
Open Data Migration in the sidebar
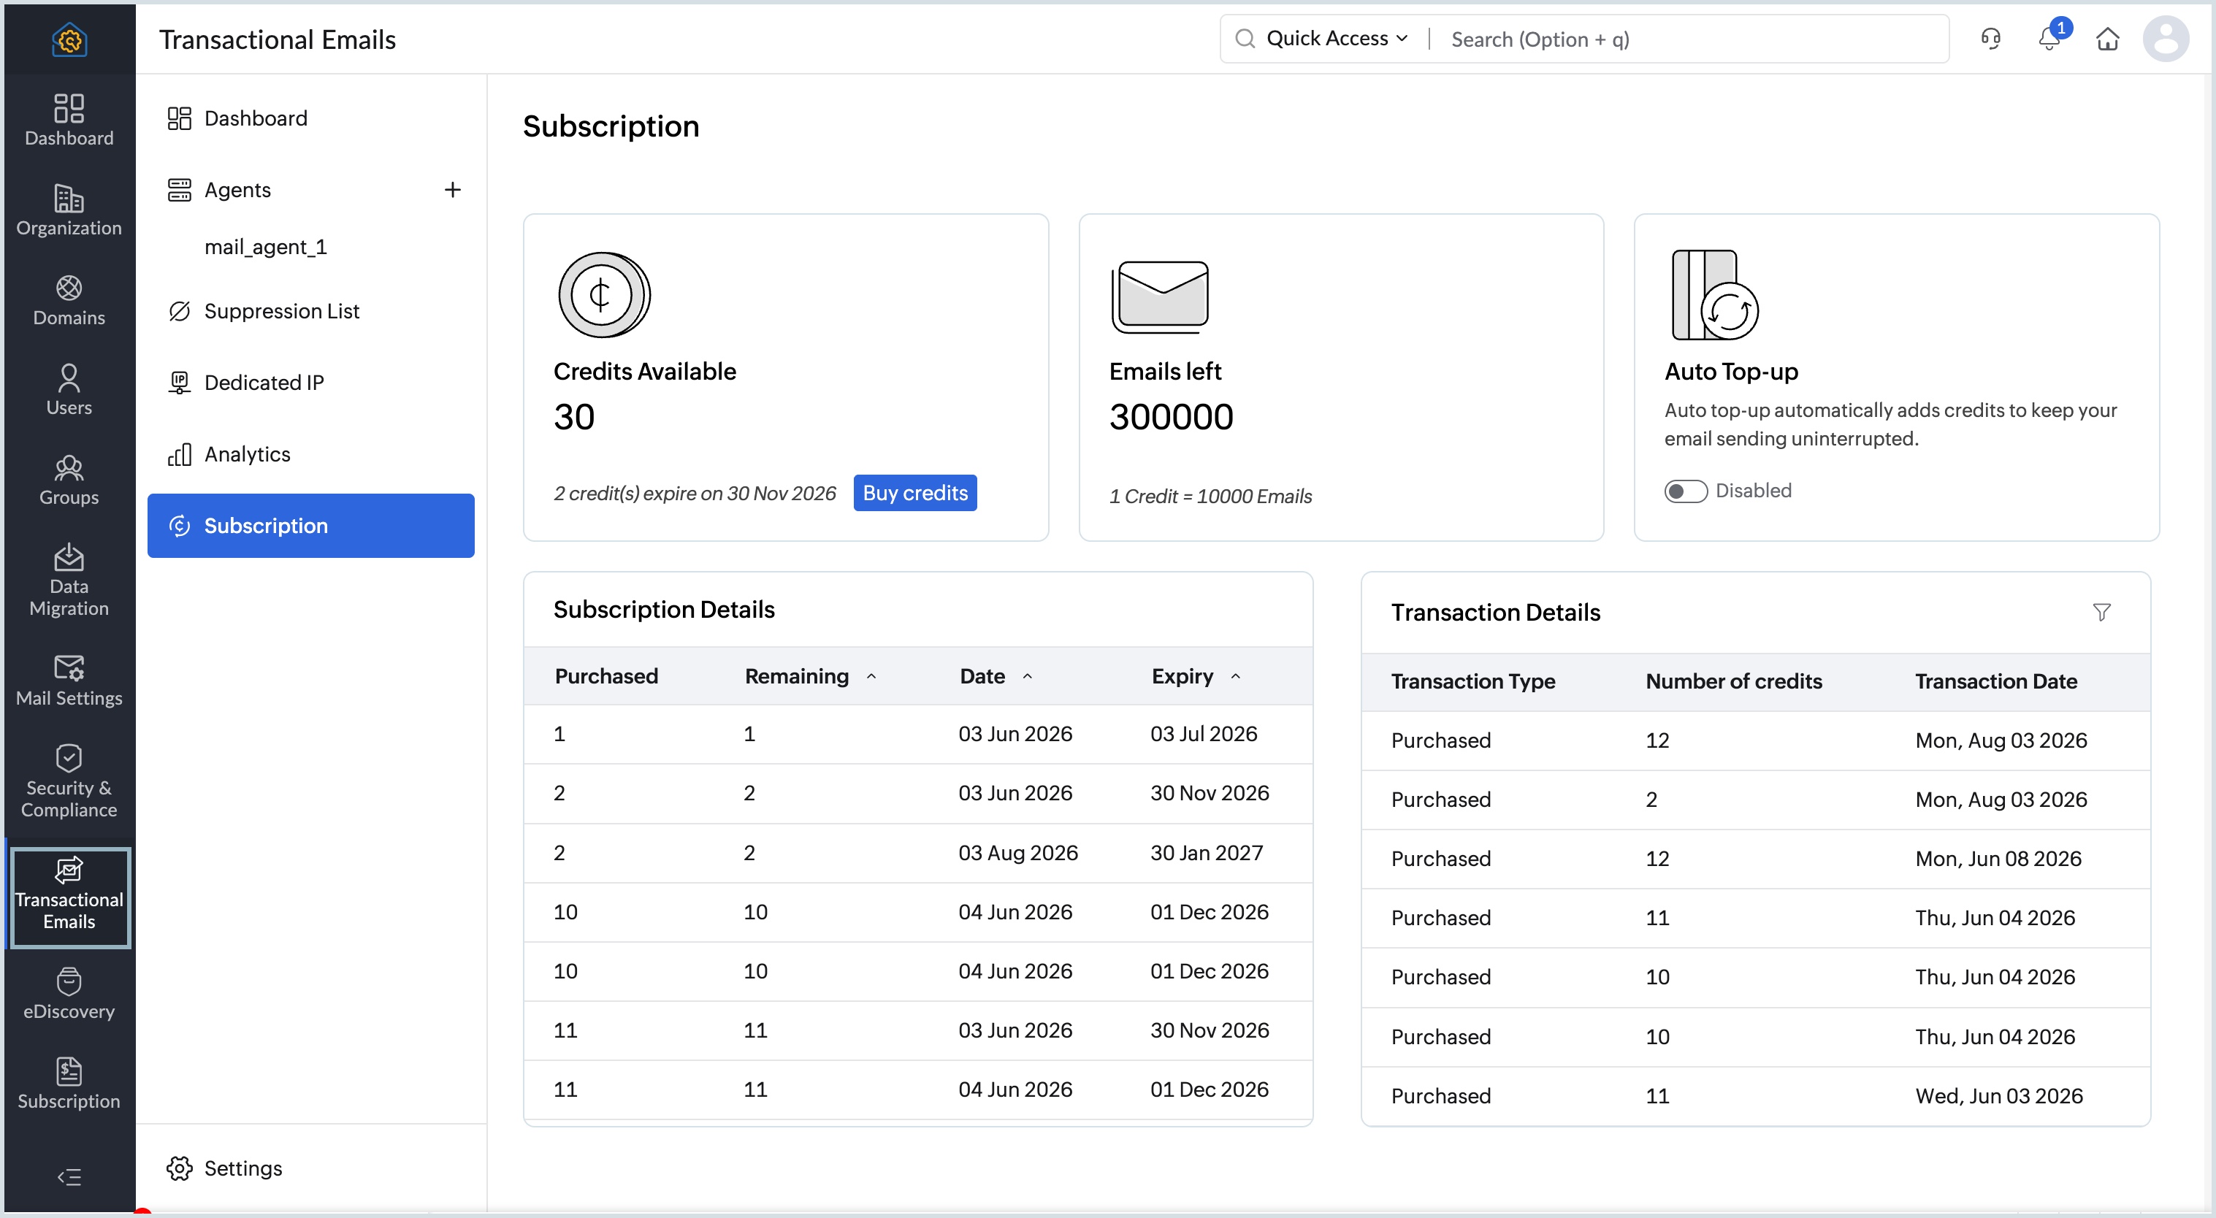[69, 581]
